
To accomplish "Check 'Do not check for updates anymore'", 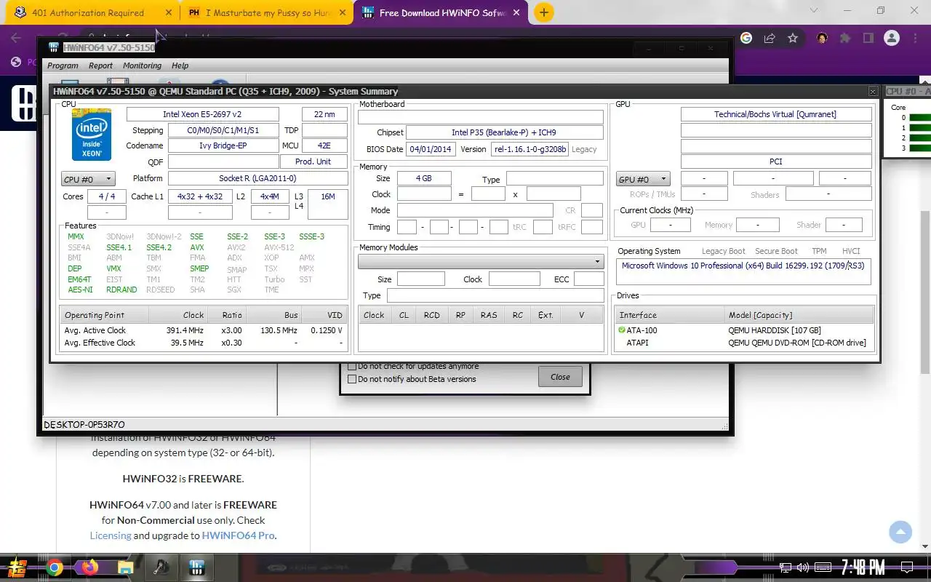I will [353, 367].
